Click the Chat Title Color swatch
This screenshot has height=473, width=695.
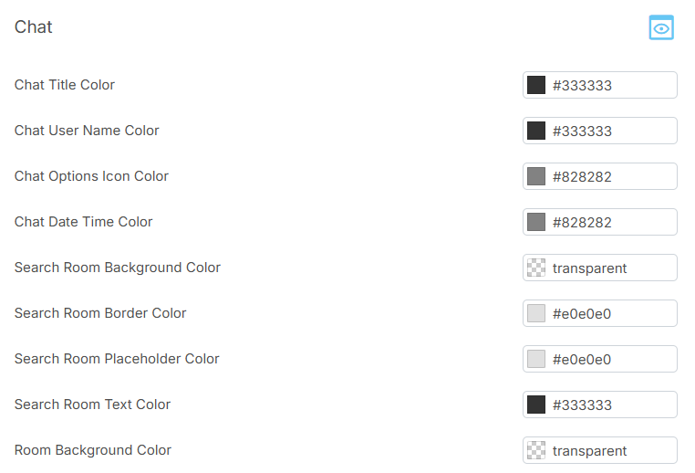coord(536,85)
